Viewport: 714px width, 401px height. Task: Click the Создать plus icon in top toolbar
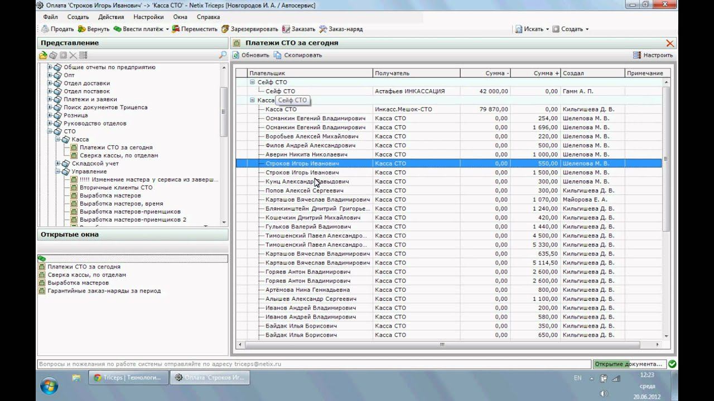click(x=556, y=29)
